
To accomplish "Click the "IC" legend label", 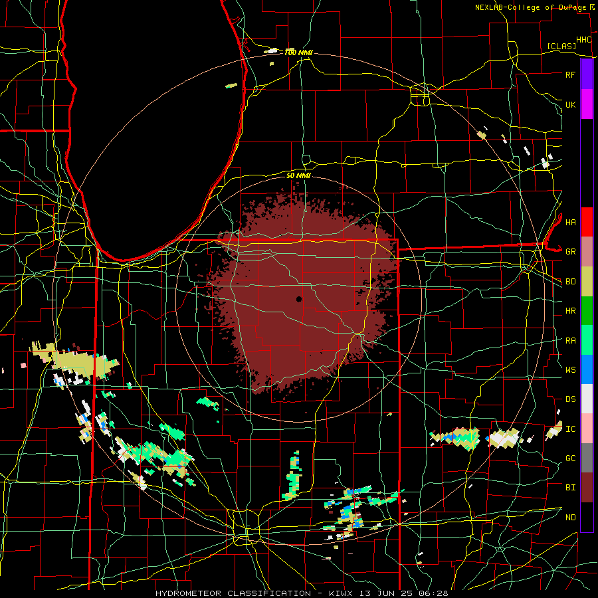I will (x=570, y=429).
